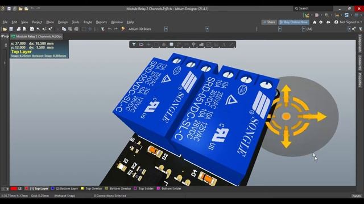Screen dimensions: 364x204
Task: Click the print icon in main toolbar
Action: coord(19,29)
